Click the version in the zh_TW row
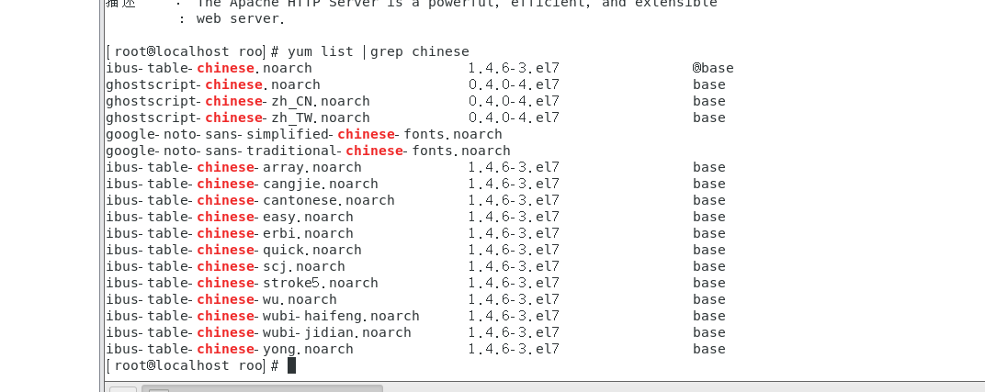The image size is (985, 392). [x=514, y=118]
